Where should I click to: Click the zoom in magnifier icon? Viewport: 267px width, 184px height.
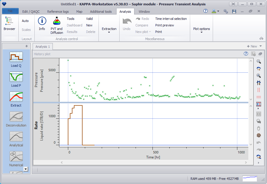pos(259,76)
